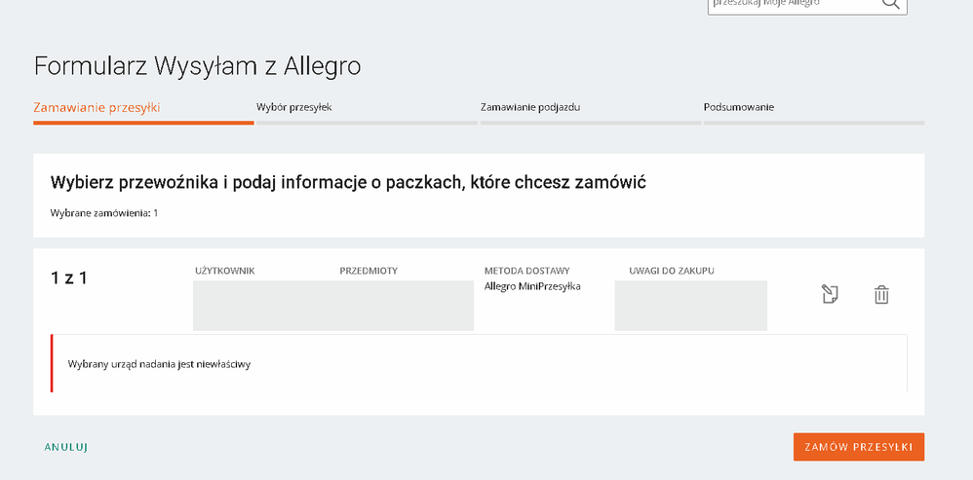Screen dimensions: 973x480
Task: Click the 'UWAGI DO ZAKUPU' column header
Action: (x=673, y=271)
